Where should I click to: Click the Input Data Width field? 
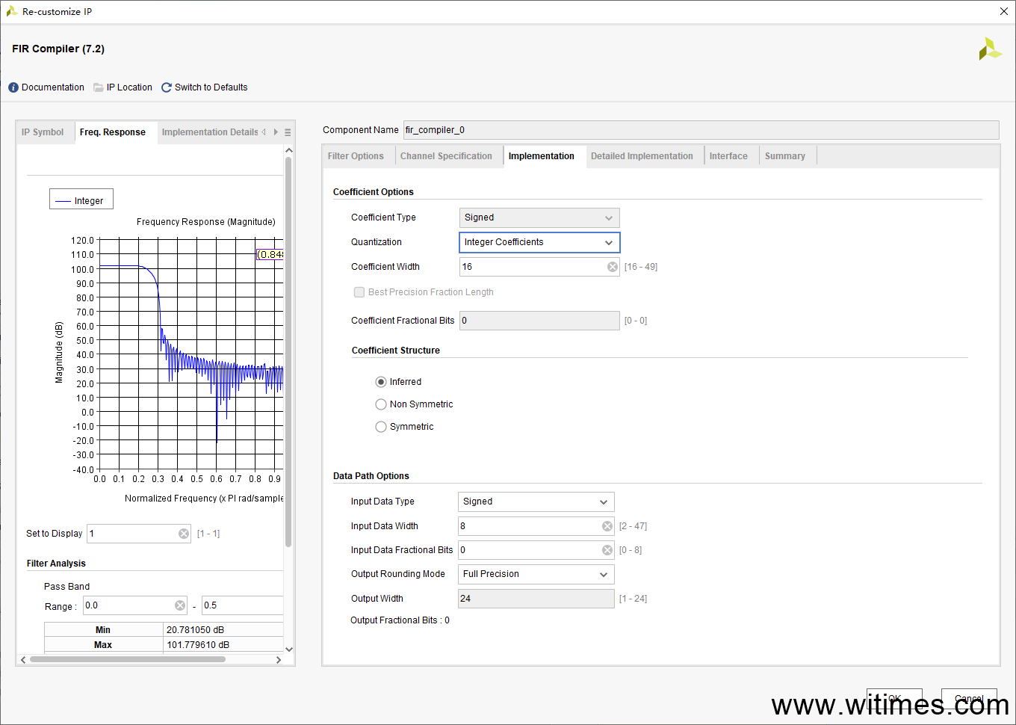click(x=536, y=526)
